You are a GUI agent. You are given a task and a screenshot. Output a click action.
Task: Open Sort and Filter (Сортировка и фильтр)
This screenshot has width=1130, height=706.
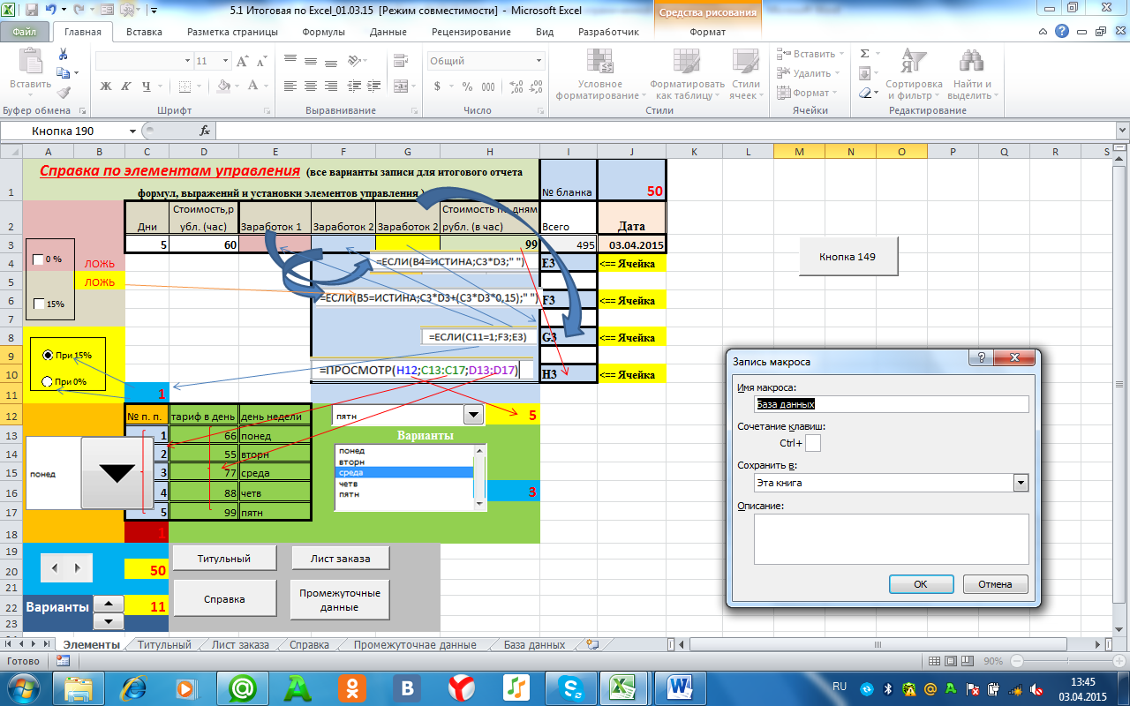[x=914, y=74]
